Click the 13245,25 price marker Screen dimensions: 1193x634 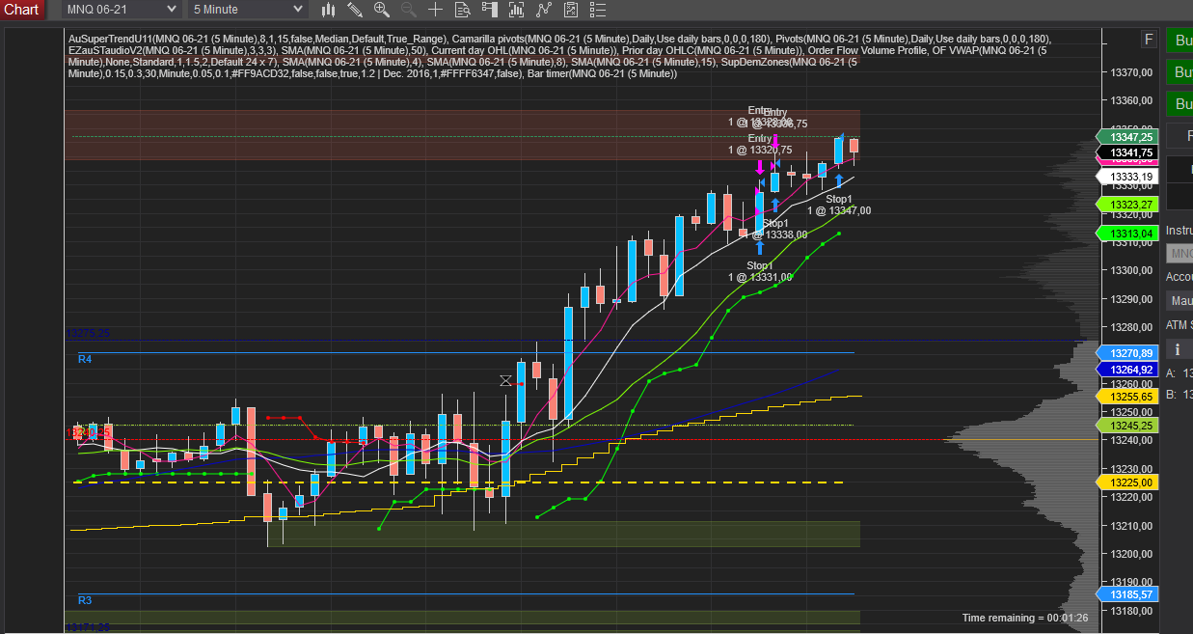[x=1125, y=426]
